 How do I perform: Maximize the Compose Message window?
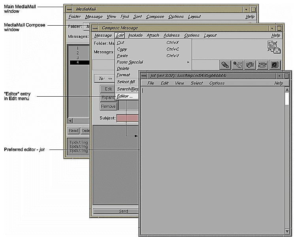pyautogui.click(x=279, y=28)
